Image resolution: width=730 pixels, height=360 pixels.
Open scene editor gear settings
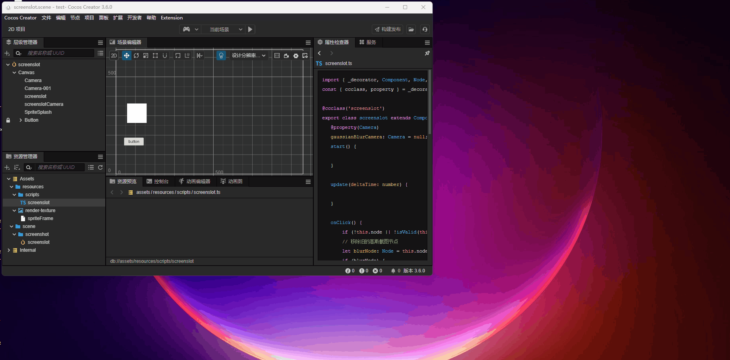click(x=296, y=56)
